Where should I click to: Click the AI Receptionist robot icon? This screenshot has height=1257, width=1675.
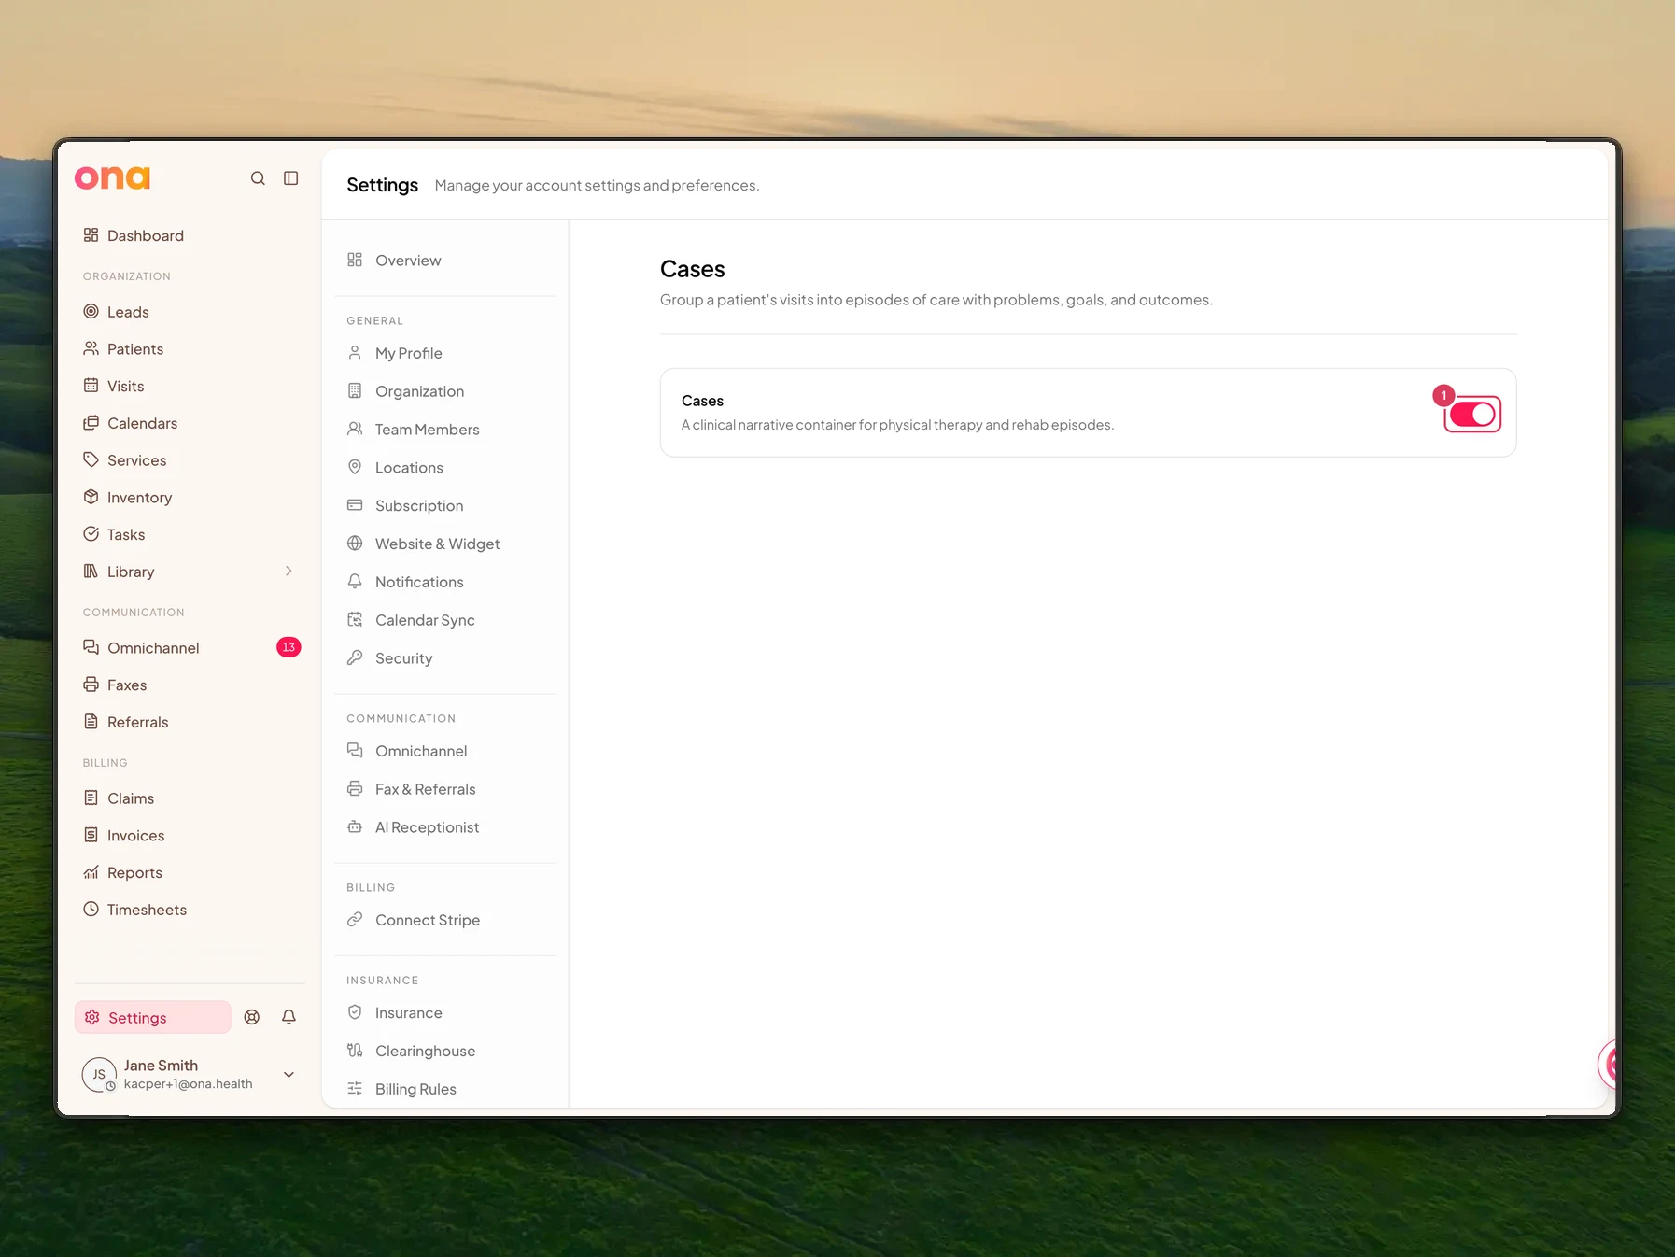click(x=355, y=827)
